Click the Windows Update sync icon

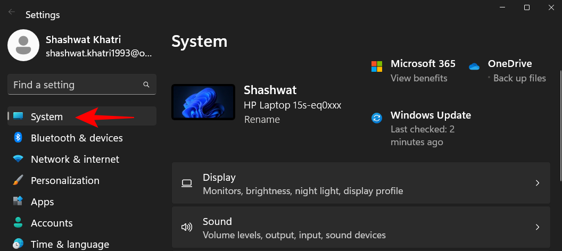[x=377, y=118]
